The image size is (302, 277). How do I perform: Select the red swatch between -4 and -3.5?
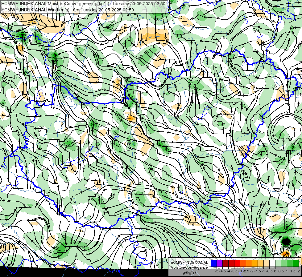coord(231,263)
